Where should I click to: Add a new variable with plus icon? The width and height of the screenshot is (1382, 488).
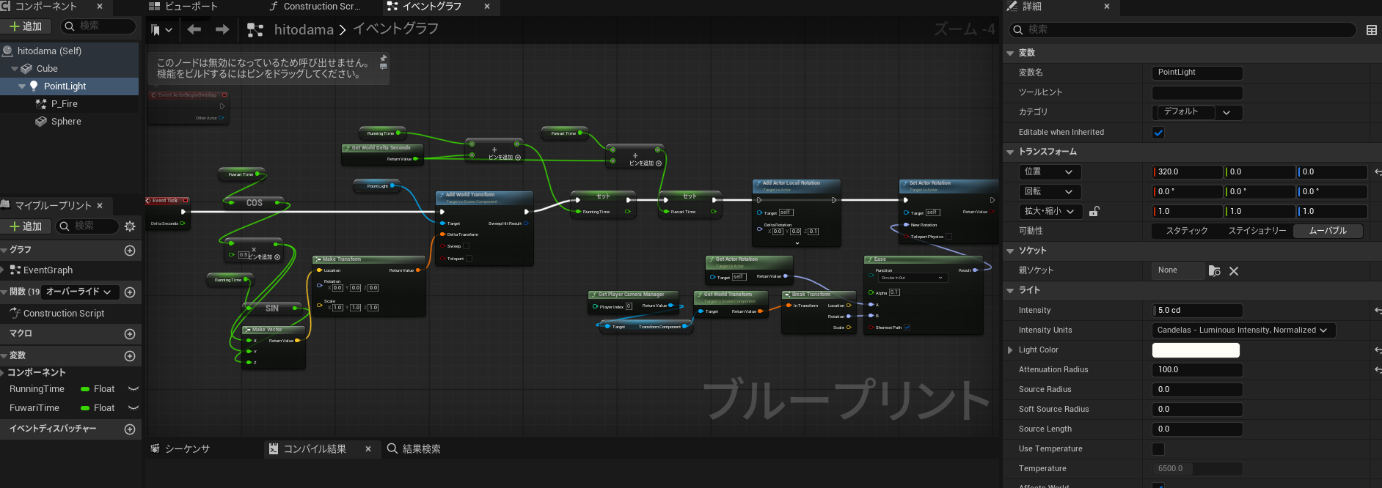point(130,356)
